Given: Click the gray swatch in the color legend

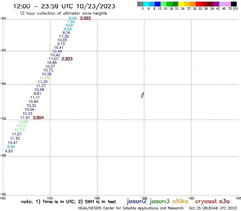Looking at the screenshot, I should (x=140, y=4).
